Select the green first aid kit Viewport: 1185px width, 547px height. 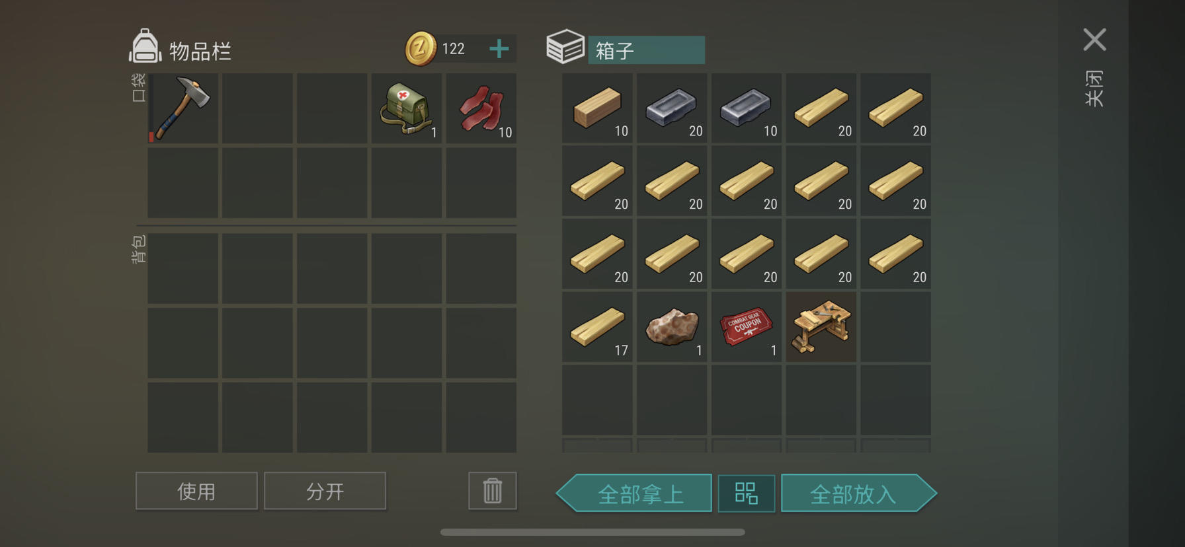pos(406,108)
